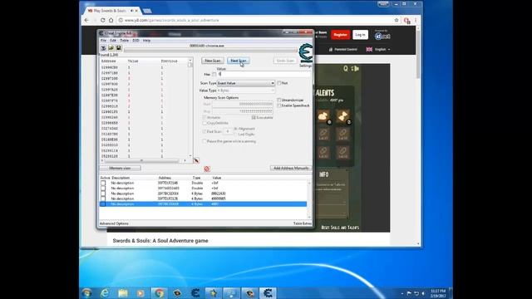Image resolution: width=532 pixels, height=299 pixels.
Task: Click the active Cheat Engine taskbar icon
Action: pos(268,293)
